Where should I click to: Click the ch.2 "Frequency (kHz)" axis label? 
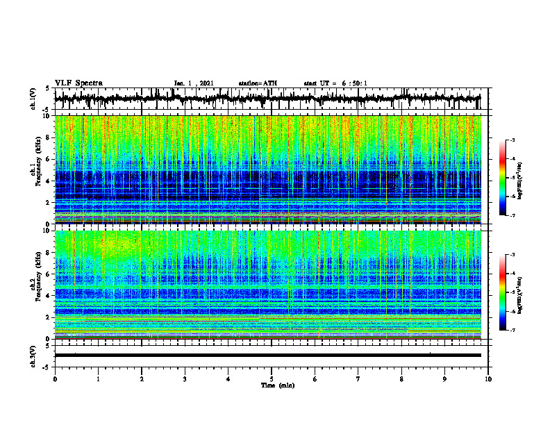pos(39,276)
